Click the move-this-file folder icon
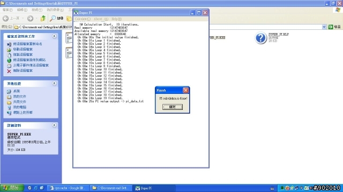The height and width of the screenshot is (192, 343). point(9,50)
